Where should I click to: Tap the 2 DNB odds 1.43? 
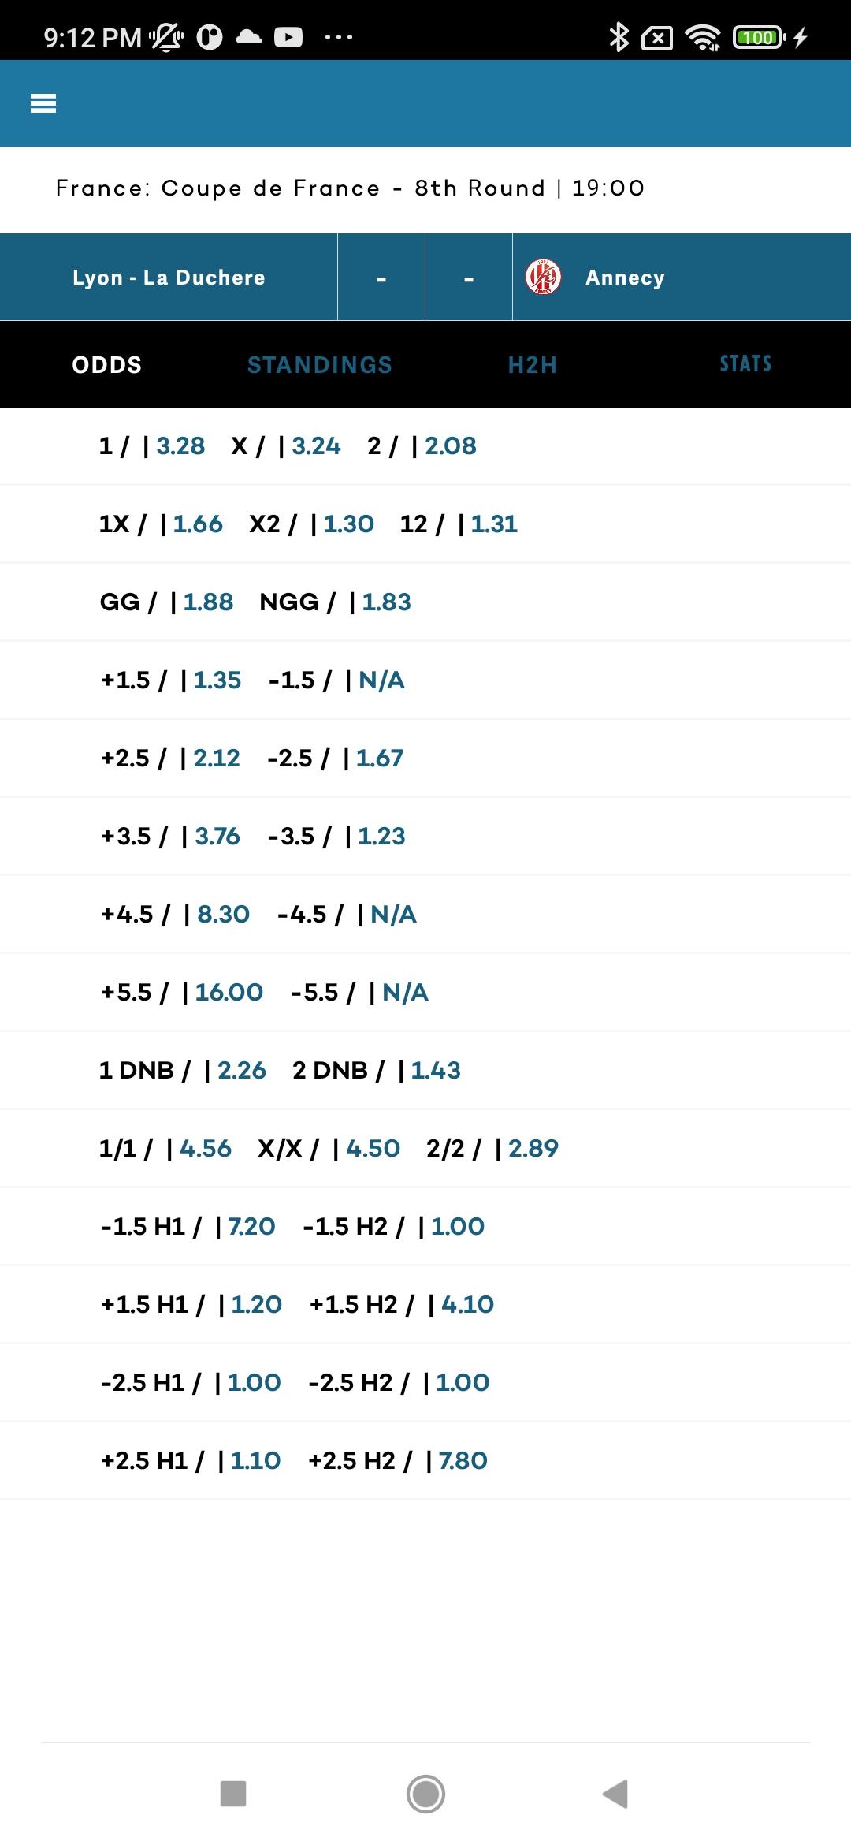click(x=436, y=1071)
